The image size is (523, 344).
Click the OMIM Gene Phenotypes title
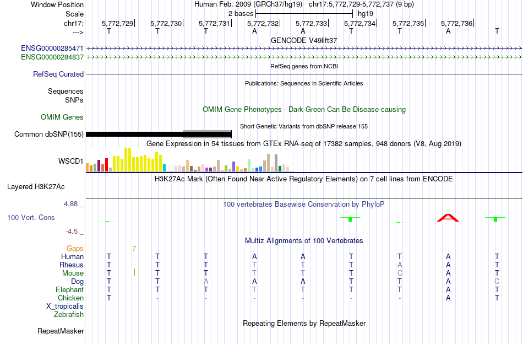point(304,110)
